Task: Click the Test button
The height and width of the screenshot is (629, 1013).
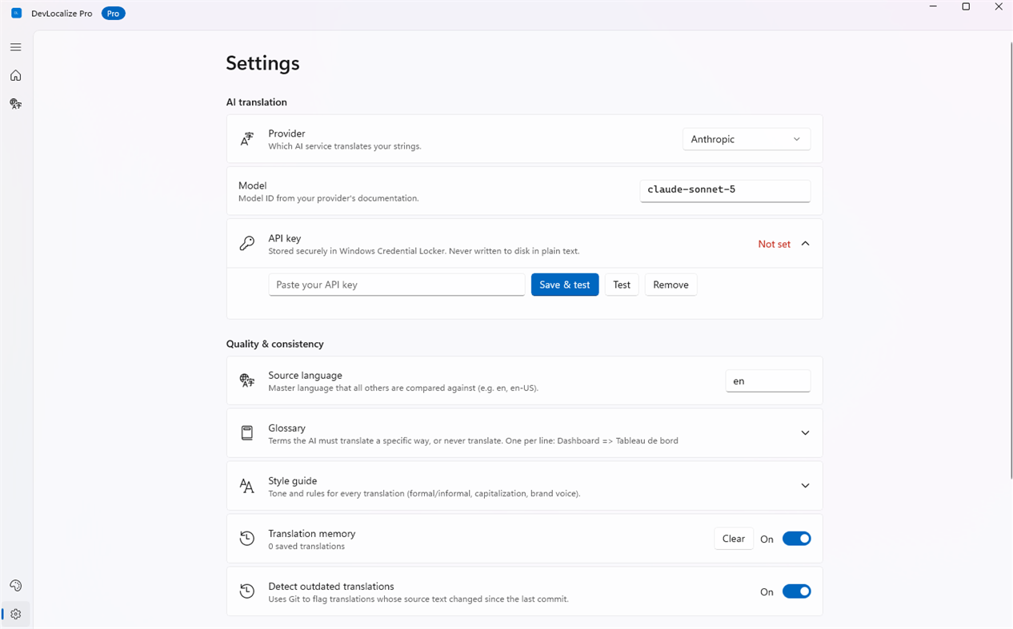Action: tap(622, 285)
